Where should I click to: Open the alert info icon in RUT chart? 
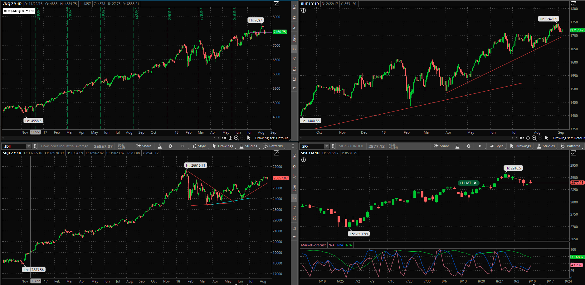pos(304,11)
